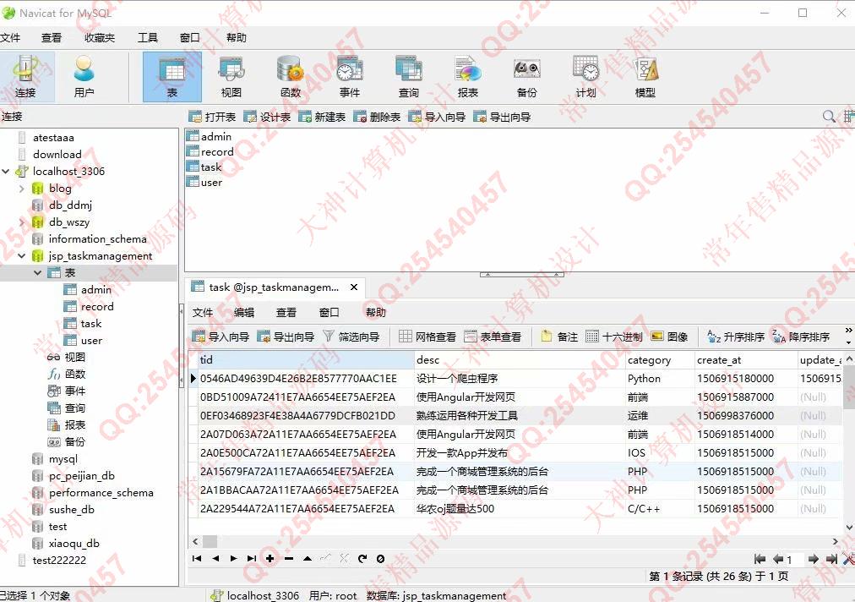Collapse the localhost_3306 connection node
This screenshot has width=855, height=602.
(x=6, y=172)
